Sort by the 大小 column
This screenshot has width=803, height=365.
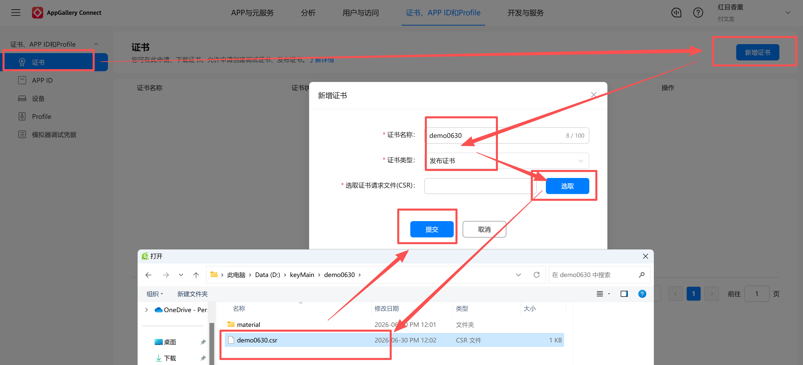(529, 308)
